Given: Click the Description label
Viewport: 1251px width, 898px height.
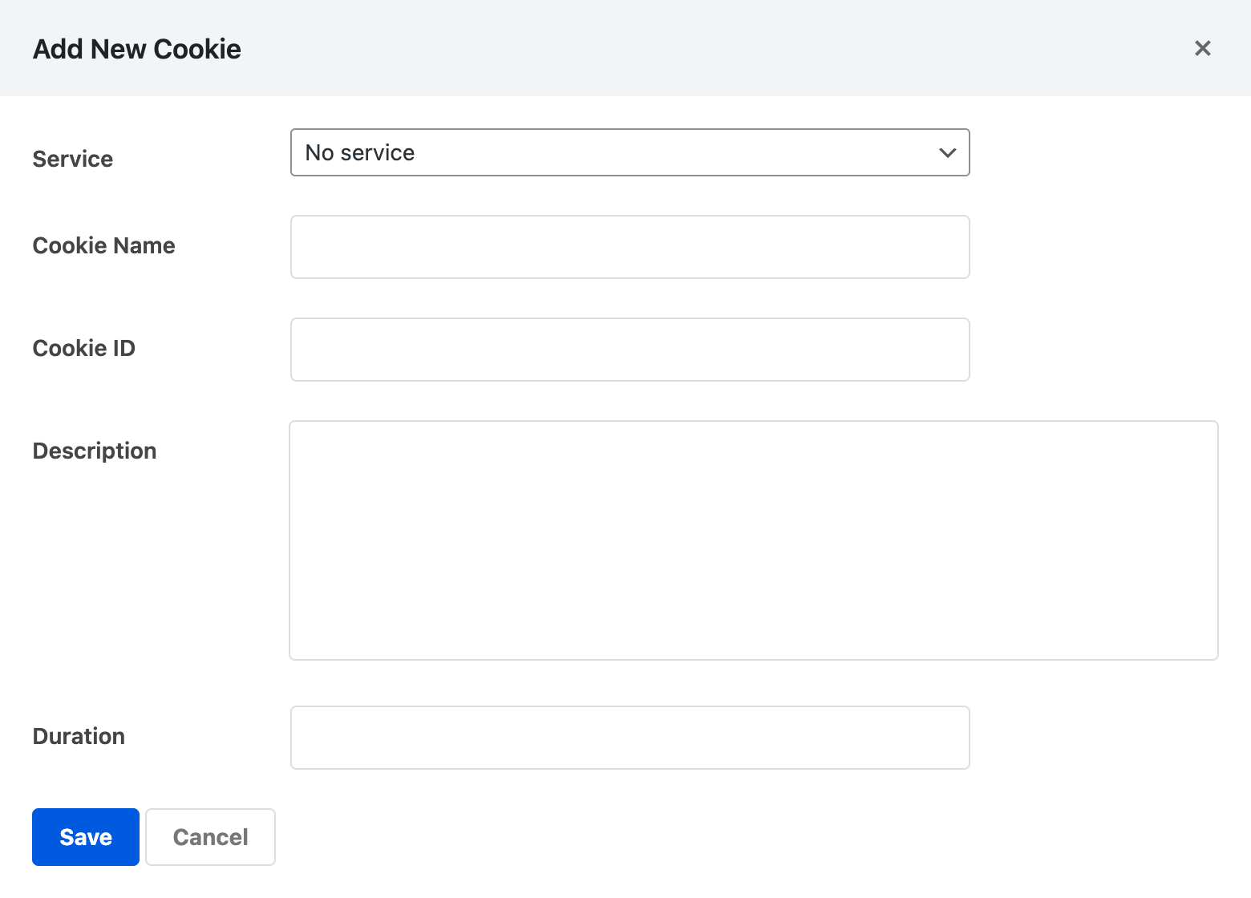Looking at the screenshot, I should (94, 450).
